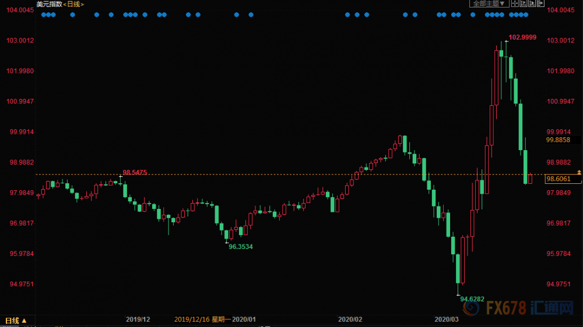Click the toolbar icon with left-pointing bar arrow
Image resolution: width=583 pixels, height=327 pixels.
click(x=524, y=3)
